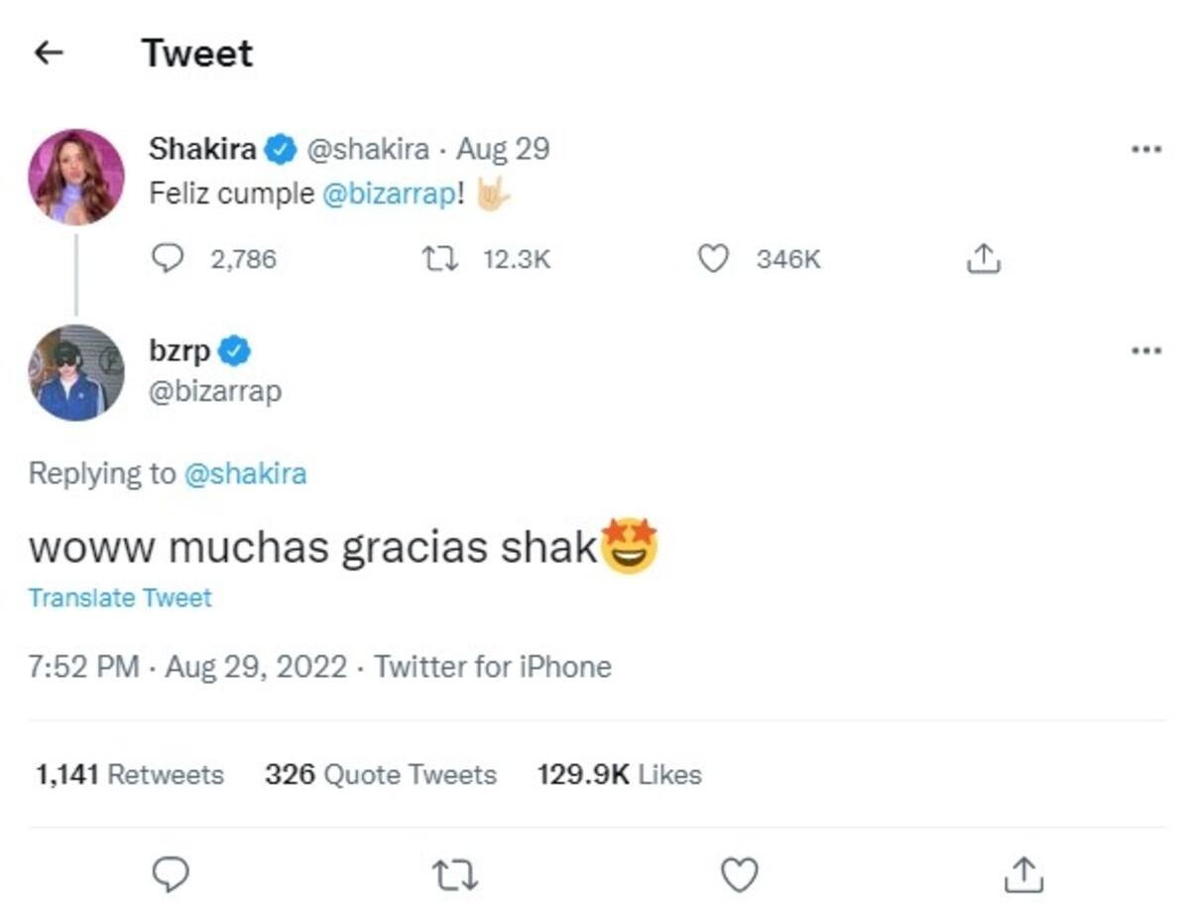Viewport: 1190px width, 915px height.
Task: Share bzrp's tweet via bottom icon
Action: click(1021, 874)
